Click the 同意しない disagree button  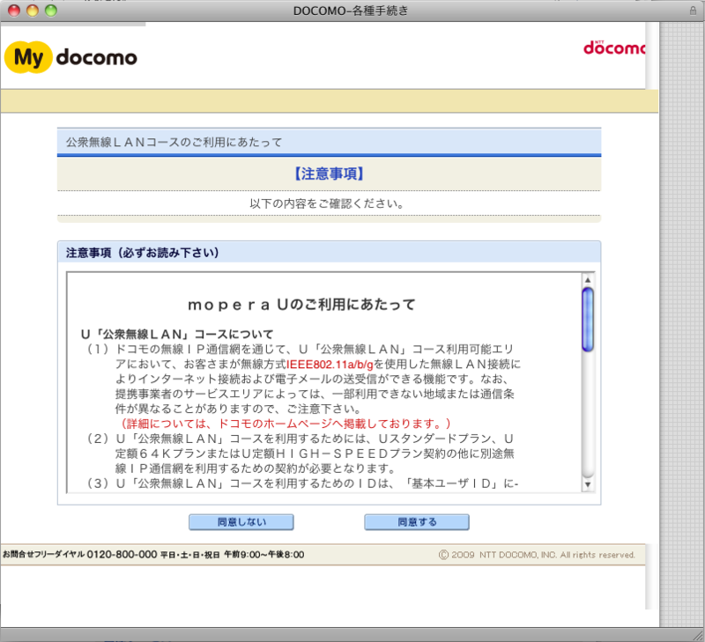point(241,522)
